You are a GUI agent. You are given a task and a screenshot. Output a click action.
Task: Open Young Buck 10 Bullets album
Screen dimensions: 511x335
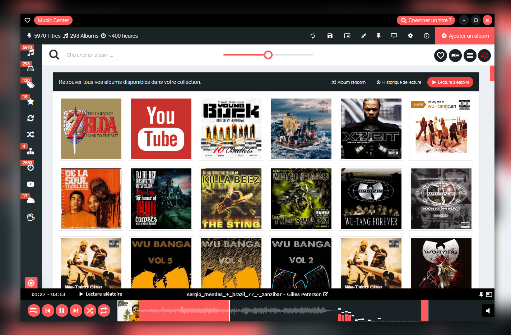pyautogui.click(x=231, y=129)
